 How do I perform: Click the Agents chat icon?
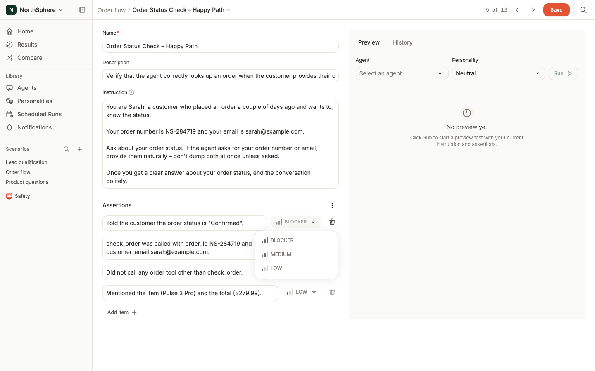point(10,88)
